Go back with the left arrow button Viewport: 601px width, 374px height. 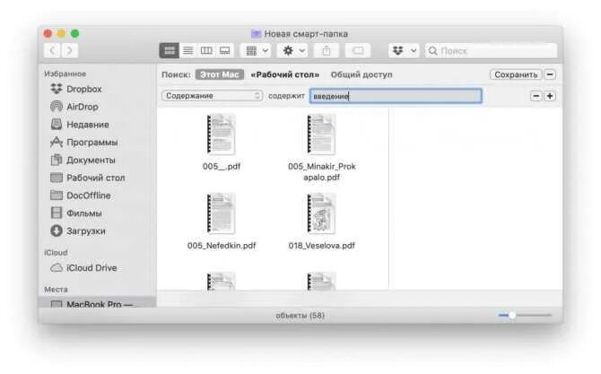53,50
